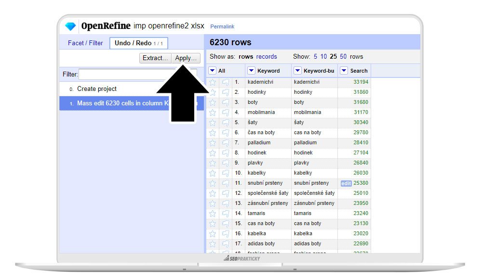This screenshot has width=482, height=279.
Task: Flag row 11 snubní prsteny
Action: [225, 184]
